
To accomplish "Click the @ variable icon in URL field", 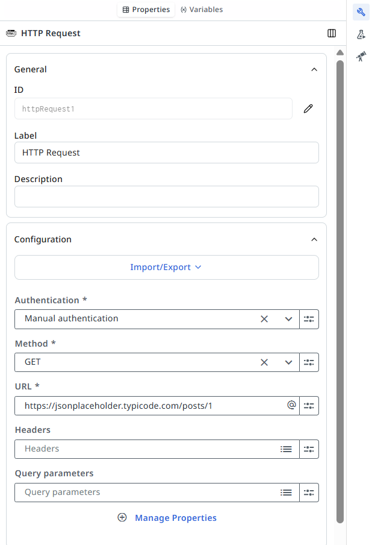I will pyautogui.click(x=291, y=405).
